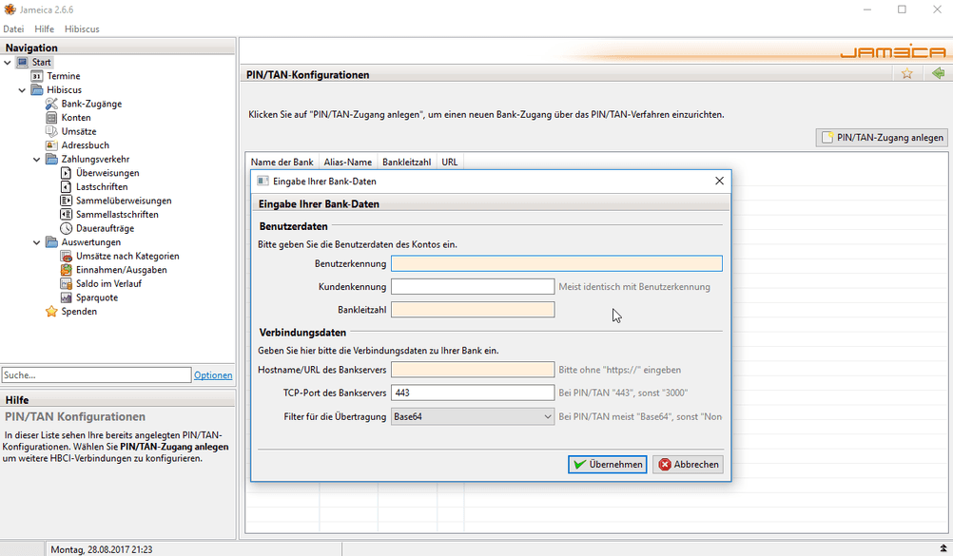The image size is (953, 556).
Task: Click the Daueraufträge clock icon
Action: (67, 228)
